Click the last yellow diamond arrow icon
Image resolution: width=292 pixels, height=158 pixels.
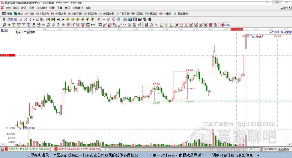93,19
